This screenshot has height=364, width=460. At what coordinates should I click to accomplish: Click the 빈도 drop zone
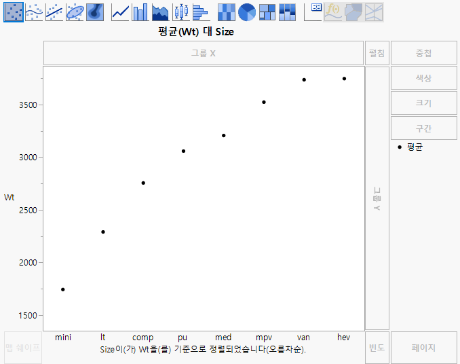(377, 348)
